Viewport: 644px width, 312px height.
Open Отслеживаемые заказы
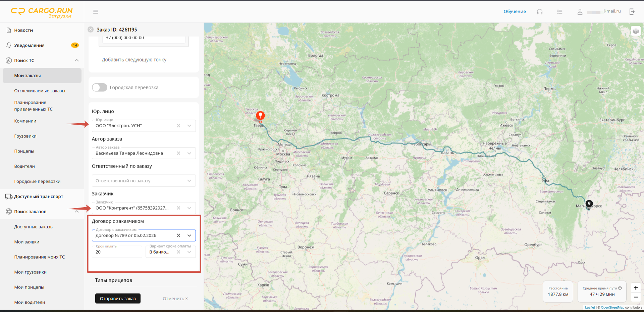tap(40, 91)
